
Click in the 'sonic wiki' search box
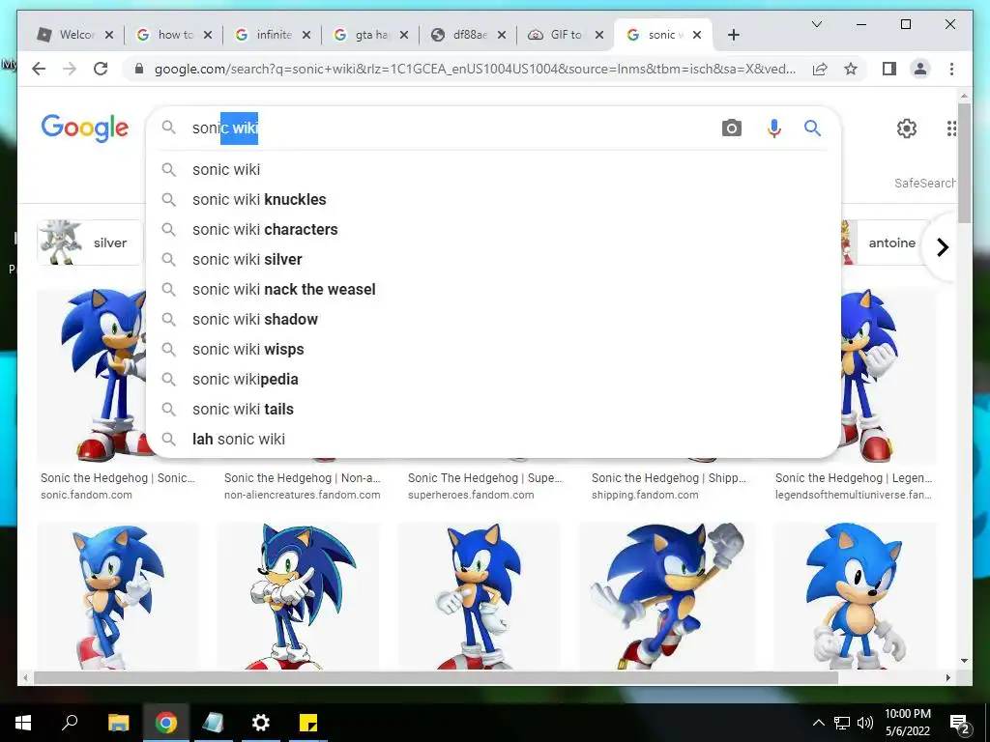[x=442, y=128]
